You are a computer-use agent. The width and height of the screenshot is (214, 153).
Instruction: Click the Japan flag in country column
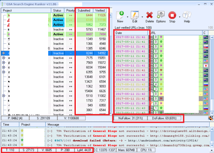(206, 66)
